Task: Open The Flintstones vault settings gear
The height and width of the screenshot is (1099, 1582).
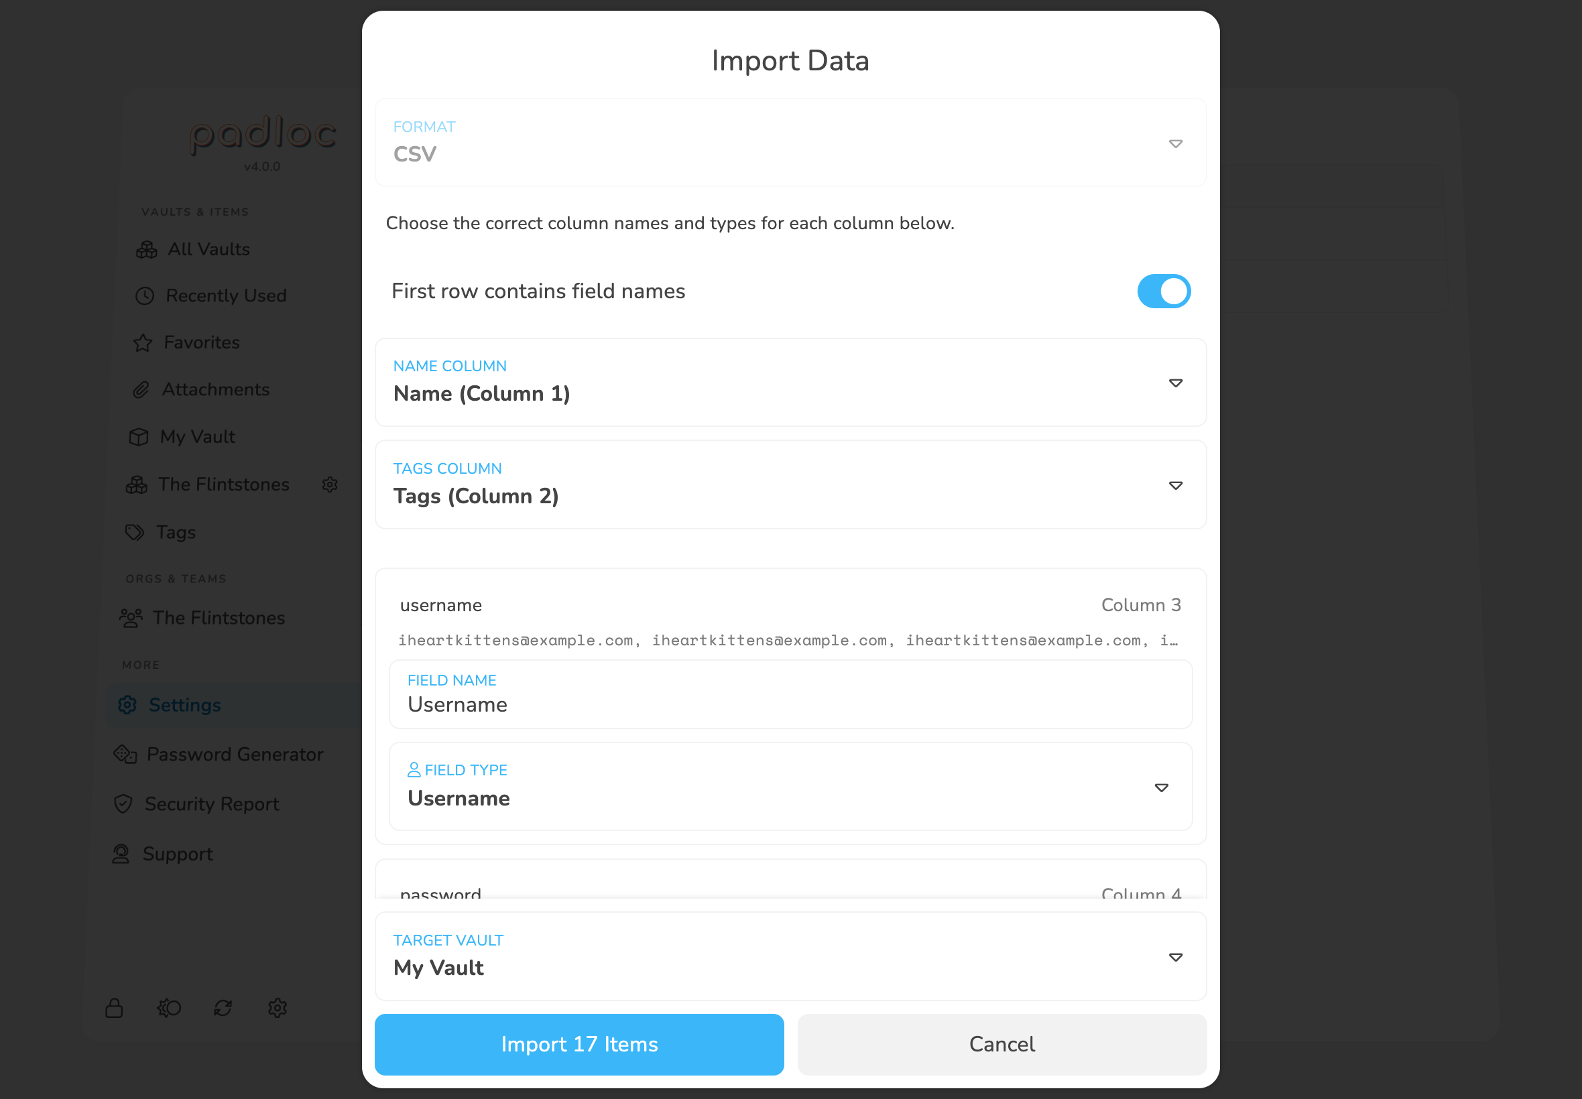Action: pyautogui.click(x=330, y=484)
